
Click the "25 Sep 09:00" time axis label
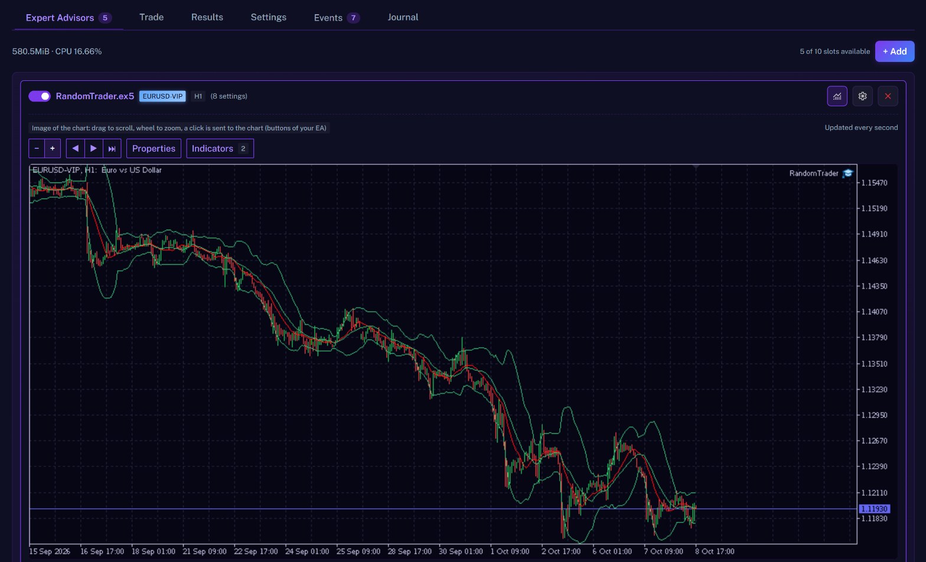click(x=358, y=551)
